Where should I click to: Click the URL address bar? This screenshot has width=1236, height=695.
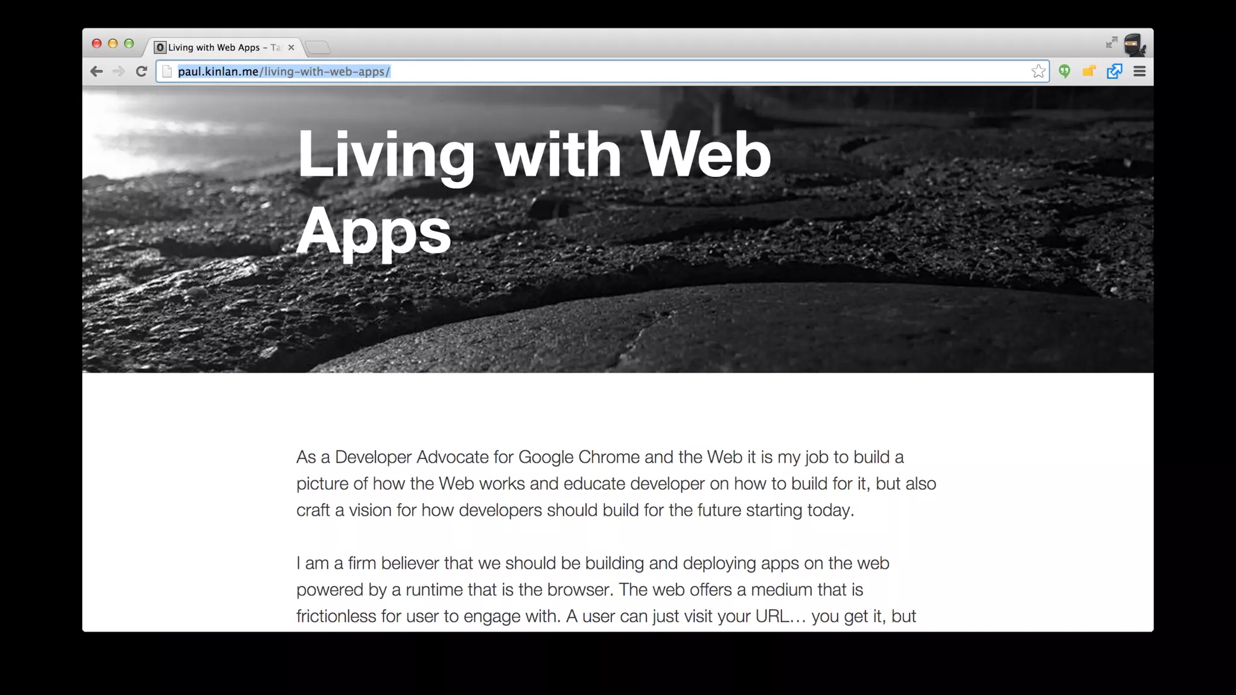[604, 72]
